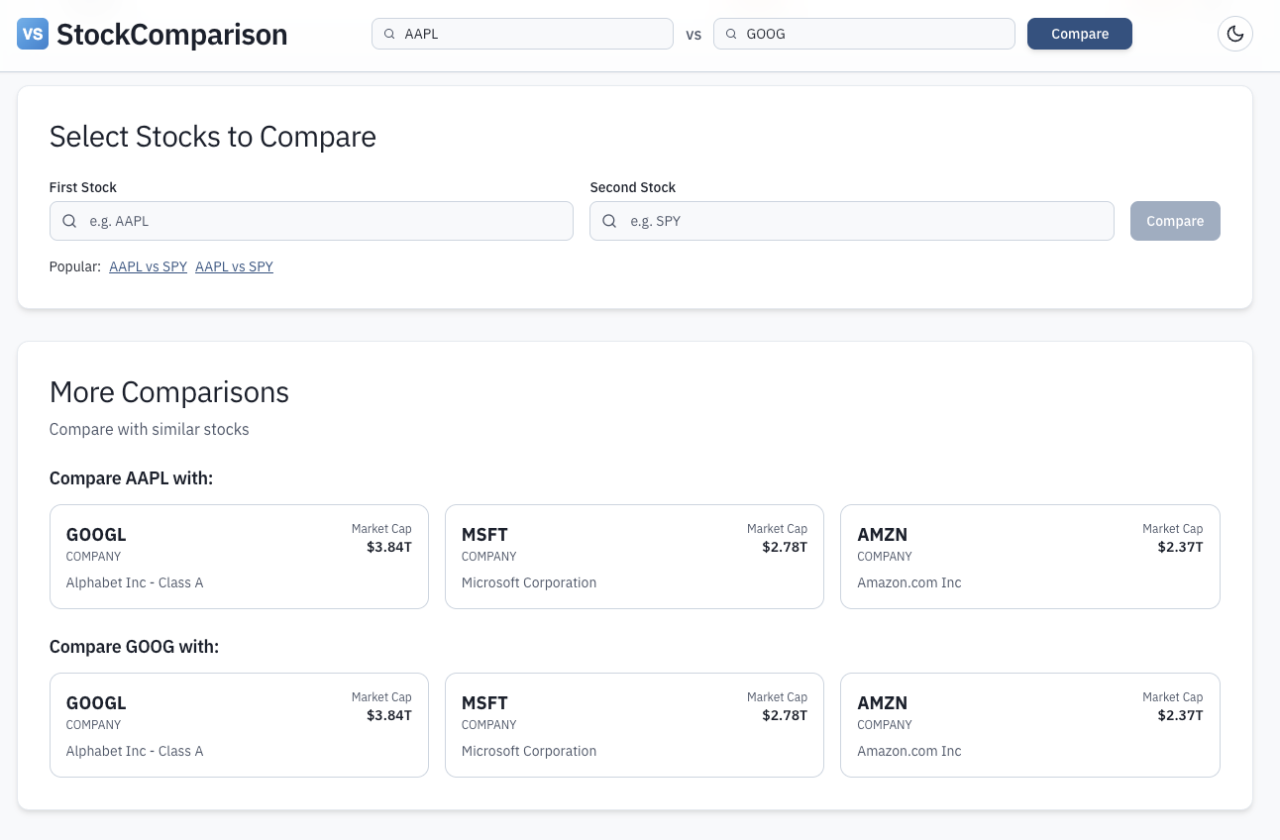Screen dimensions: 1280x840
Task: Select the GOOGL card under Compare GOOG with
Action: coord(238,724)
